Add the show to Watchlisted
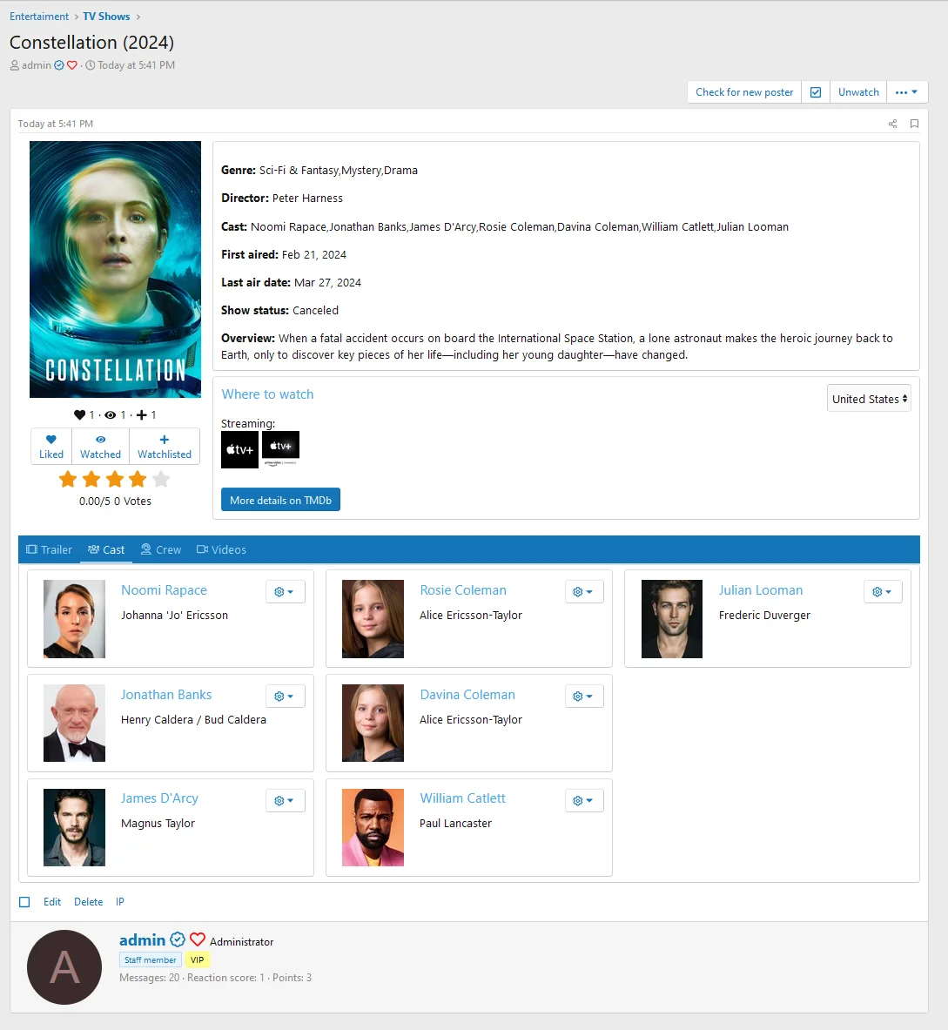The image size is (948, 1030). click(x=165, y=447)
